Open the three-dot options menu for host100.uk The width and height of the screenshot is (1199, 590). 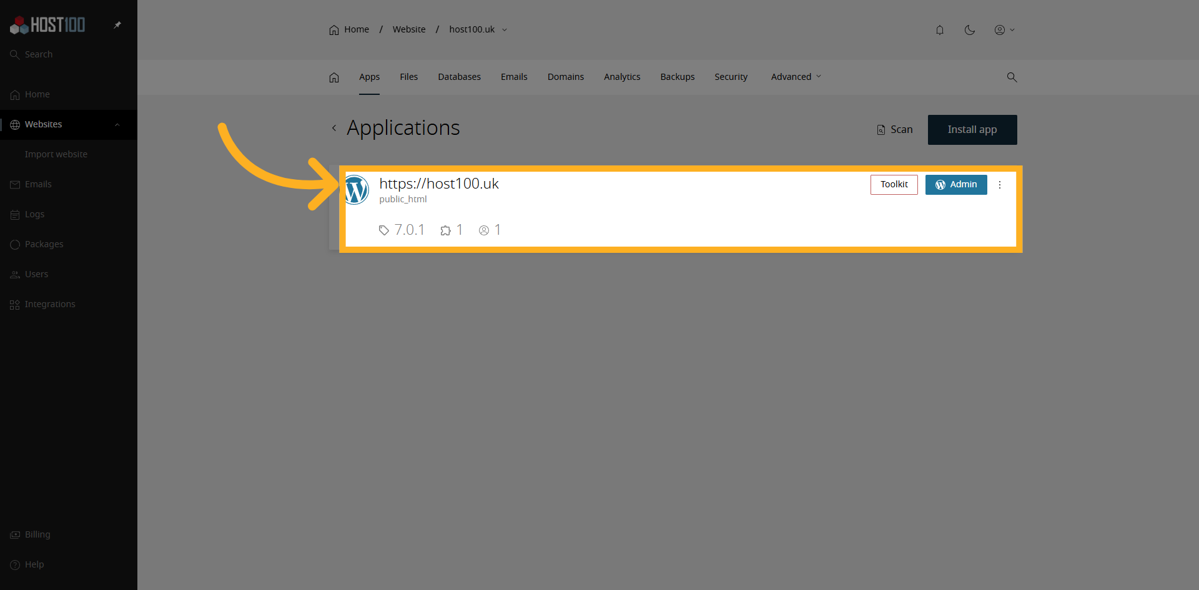tap(1000, 185)
